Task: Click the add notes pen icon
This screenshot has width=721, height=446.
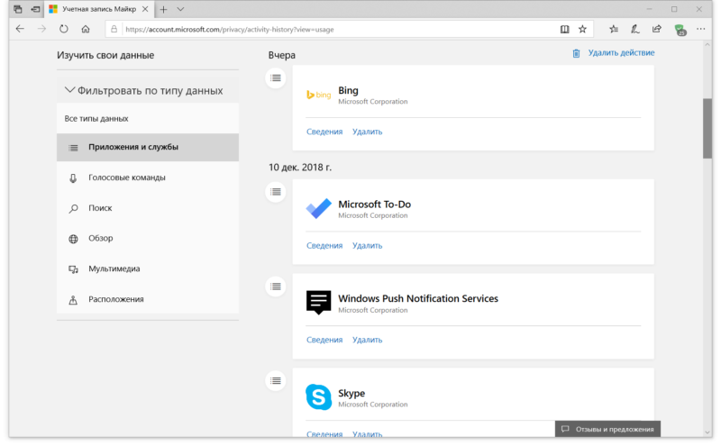Action: click(x=635, y=29)
